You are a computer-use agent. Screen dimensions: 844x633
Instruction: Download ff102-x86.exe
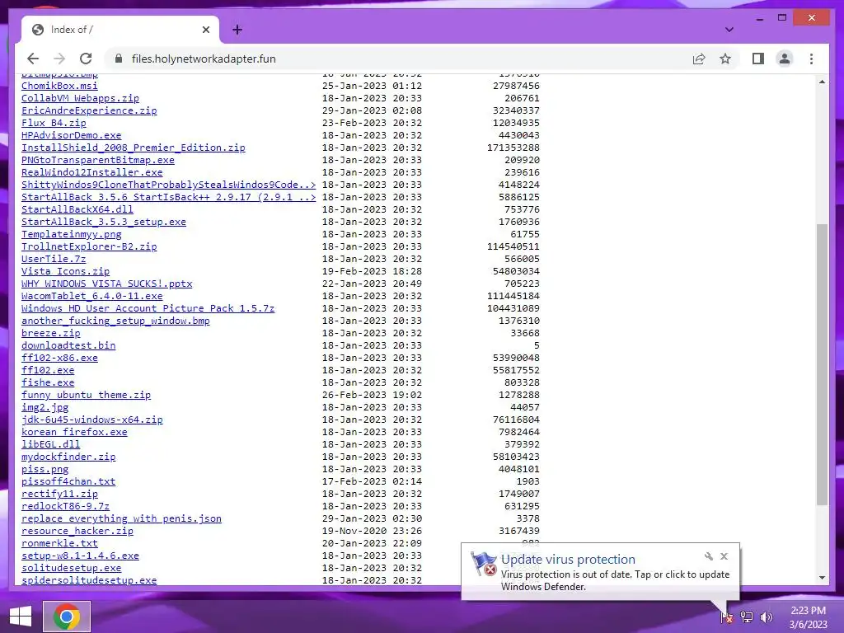coord(59,358)
